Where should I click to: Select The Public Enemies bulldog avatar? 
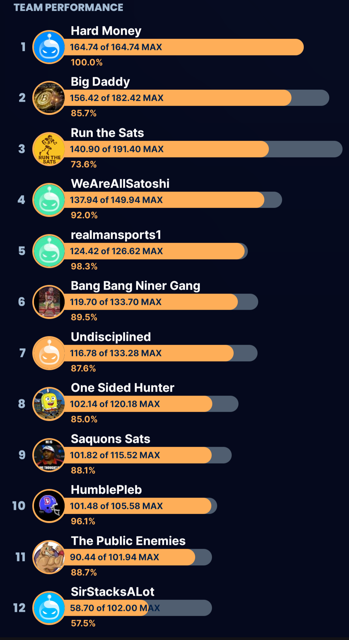coord(49,557)
